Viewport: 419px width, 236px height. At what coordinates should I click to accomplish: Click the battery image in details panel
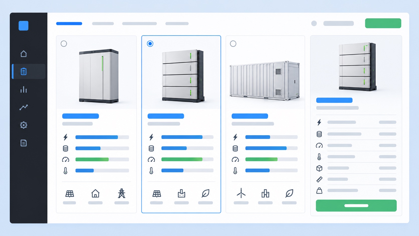pyautogui.click(x=358, y=67)
